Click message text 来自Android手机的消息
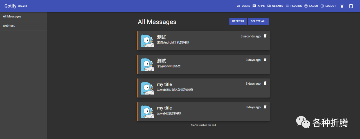Screen dimensions: 360x139 tap(173, 43)
